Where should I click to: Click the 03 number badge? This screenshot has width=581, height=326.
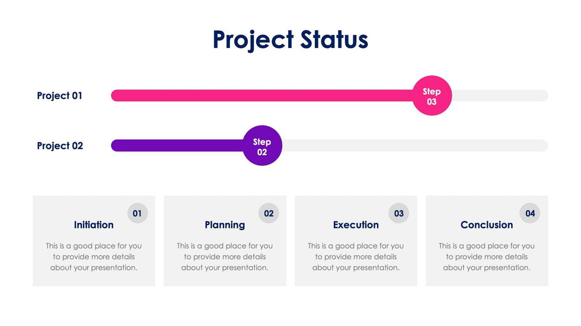[399, 213]
